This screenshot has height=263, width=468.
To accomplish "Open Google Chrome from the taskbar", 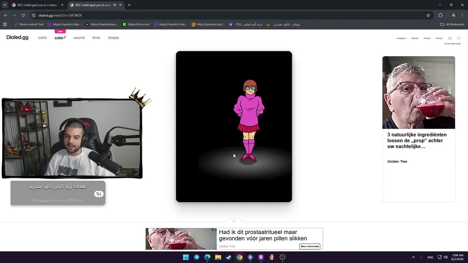I will click(239, 257).
